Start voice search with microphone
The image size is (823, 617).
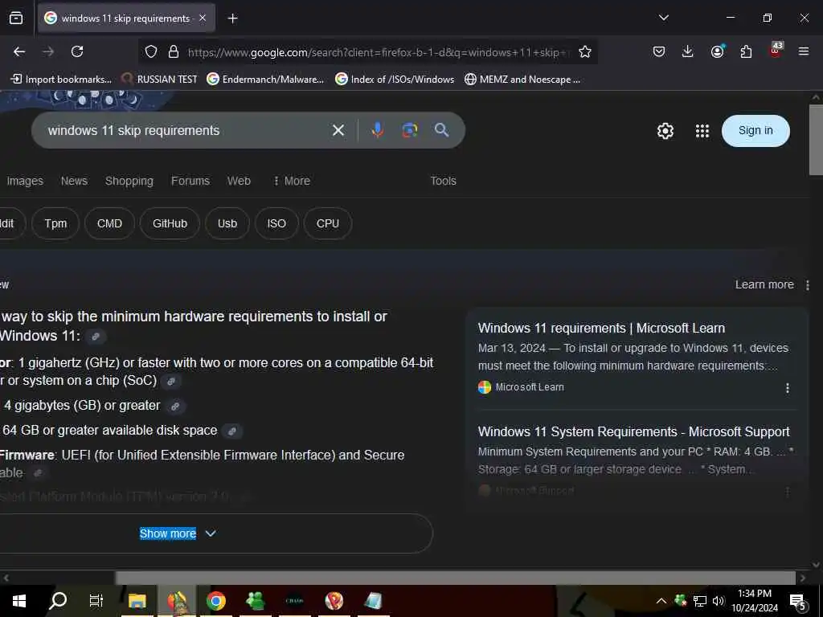coord(378,130)
